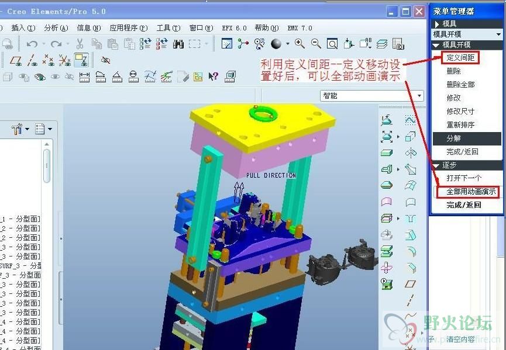The height and width of the screenshot is (350, 506).
Task: Toggle datum axis display
Action: click(x=32, y=60)
